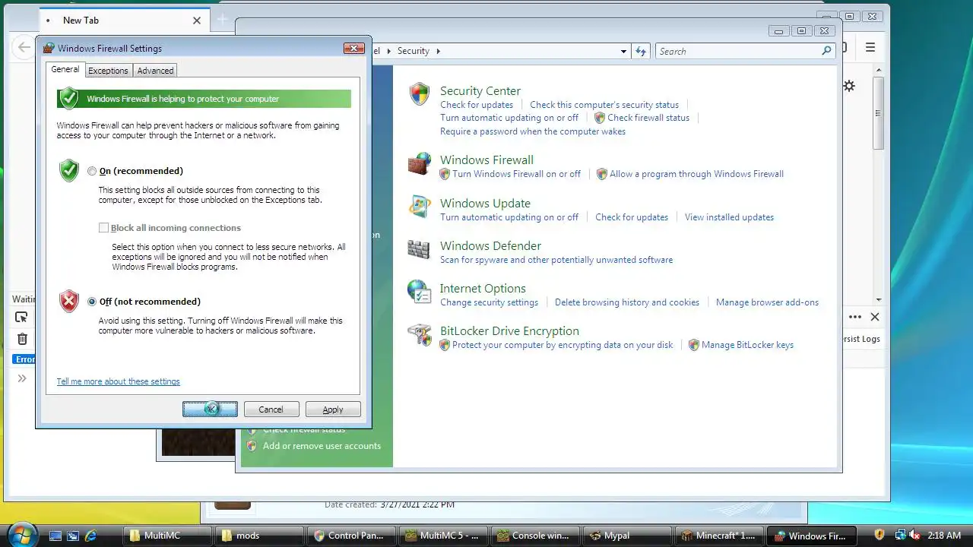
Task: Select the Off (not recommended) radio button
Action: [x=92, y=302]
